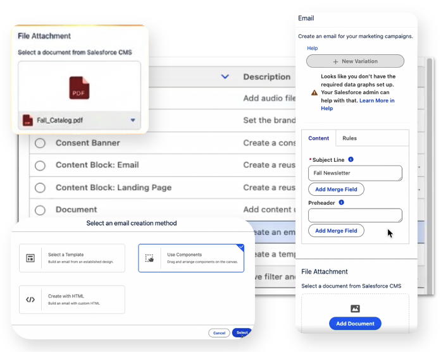The image size is (441, 352).
Task: Select the Document radio button
Action: [40, 210]
